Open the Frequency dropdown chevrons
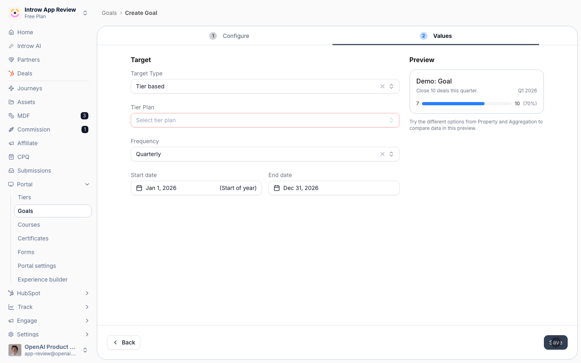Screen dimensions: 581x363 (x=391, y=154)
